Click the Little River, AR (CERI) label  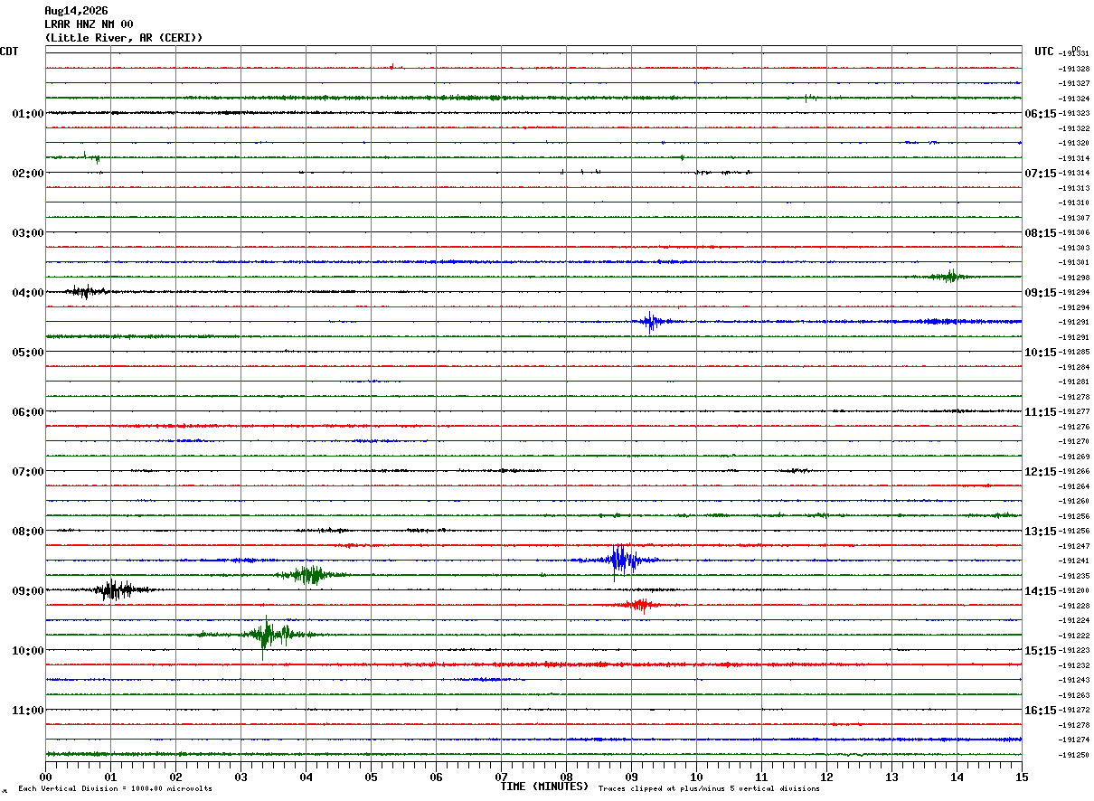124,37
